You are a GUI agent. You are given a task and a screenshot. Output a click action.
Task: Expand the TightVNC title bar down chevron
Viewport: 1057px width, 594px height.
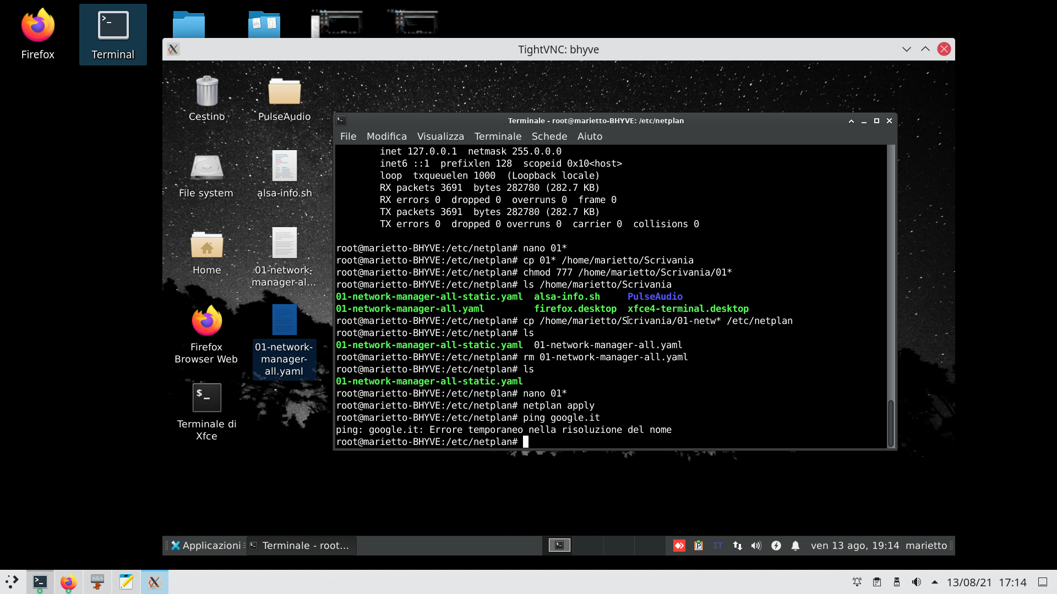(x=907, y=49)
